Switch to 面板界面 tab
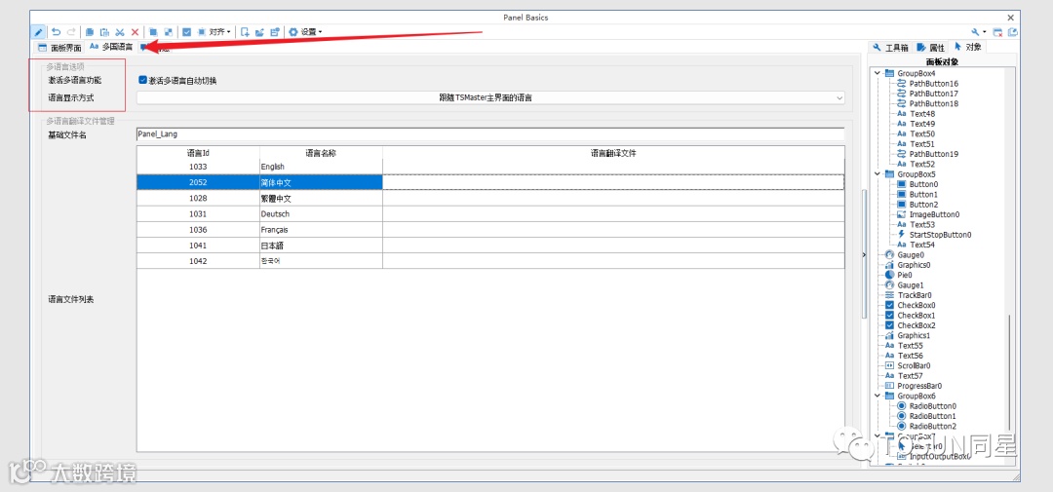Image resolution: width=1053 pixels, height=492 pixels. 59,48
